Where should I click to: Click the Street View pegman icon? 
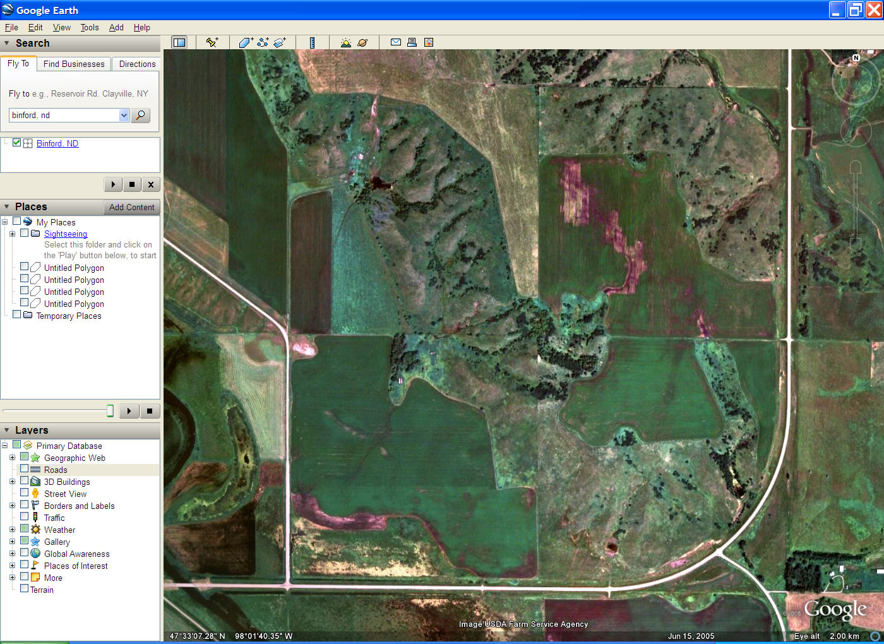point(35,494)
